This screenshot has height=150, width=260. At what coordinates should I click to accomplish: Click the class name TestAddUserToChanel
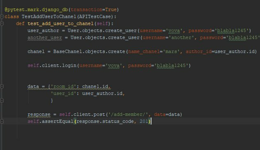tap(49, 16)
